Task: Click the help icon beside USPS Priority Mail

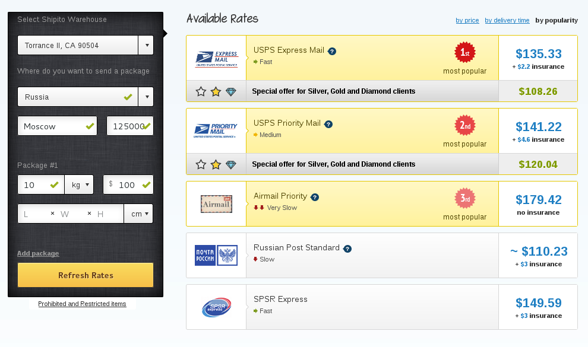Action: [x=328, y=124]
